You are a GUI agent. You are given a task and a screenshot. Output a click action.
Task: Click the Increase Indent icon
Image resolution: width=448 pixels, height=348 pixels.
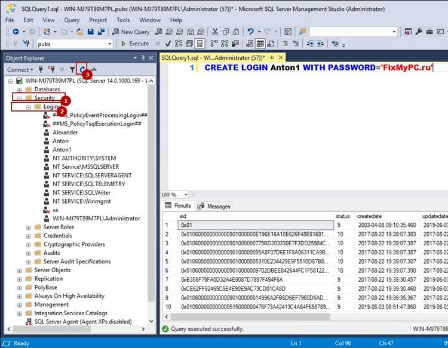coord(320,44)
